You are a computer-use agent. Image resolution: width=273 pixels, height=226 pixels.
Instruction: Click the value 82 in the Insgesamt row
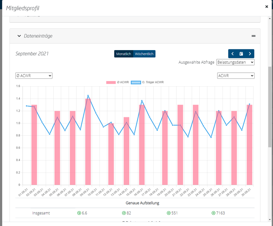click(x=129, y=213)
